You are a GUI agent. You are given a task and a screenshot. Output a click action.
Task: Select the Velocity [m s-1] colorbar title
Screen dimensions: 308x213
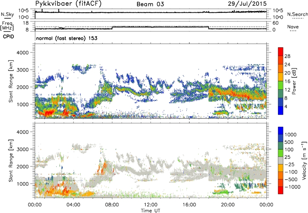coord(304,160)
